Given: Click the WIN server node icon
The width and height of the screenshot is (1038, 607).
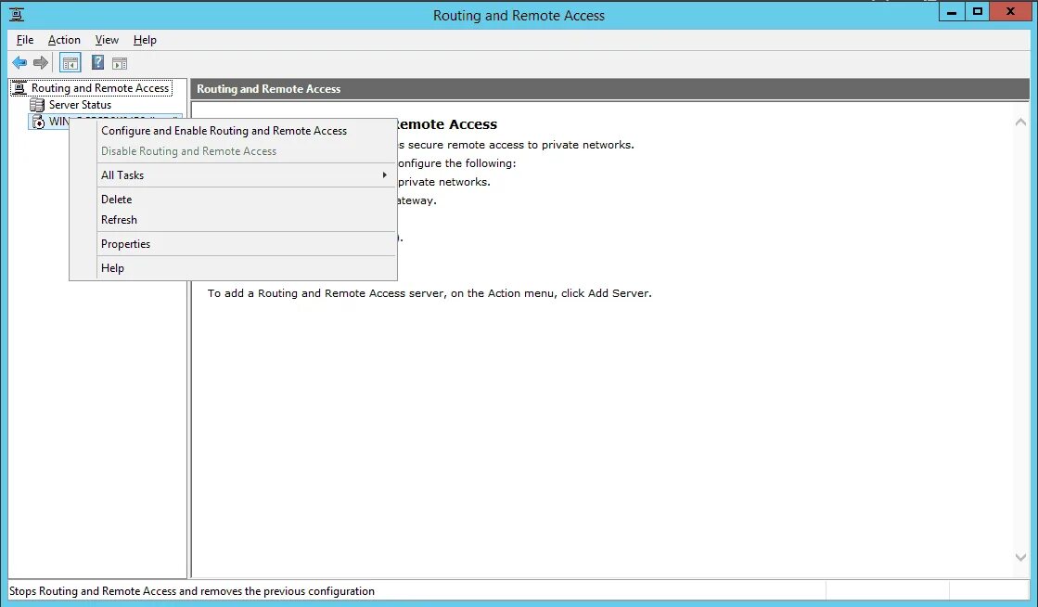Looking at the screenshot, I should (x=38, y=122).
